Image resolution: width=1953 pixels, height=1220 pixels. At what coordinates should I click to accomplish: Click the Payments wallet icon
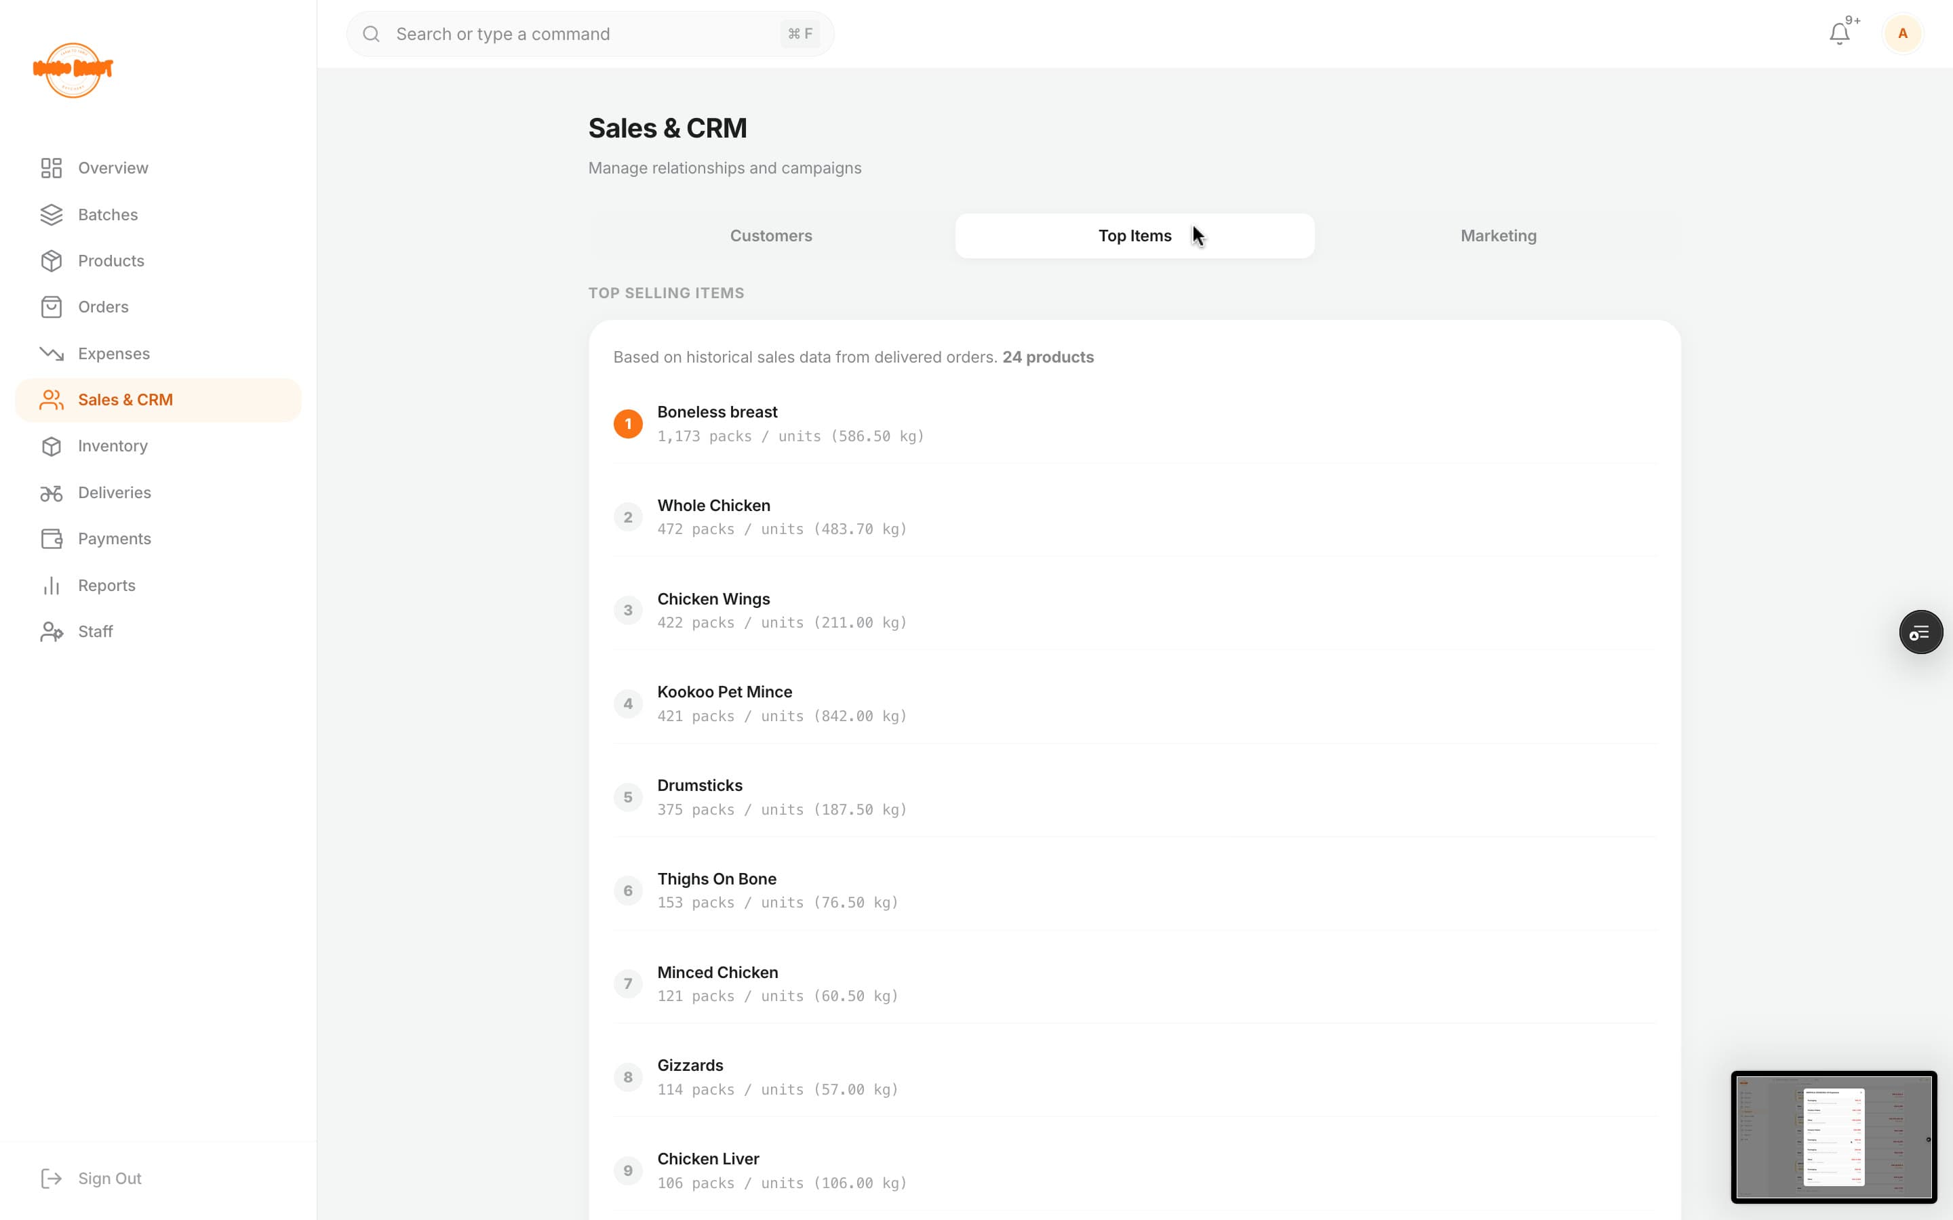point(51,538)
